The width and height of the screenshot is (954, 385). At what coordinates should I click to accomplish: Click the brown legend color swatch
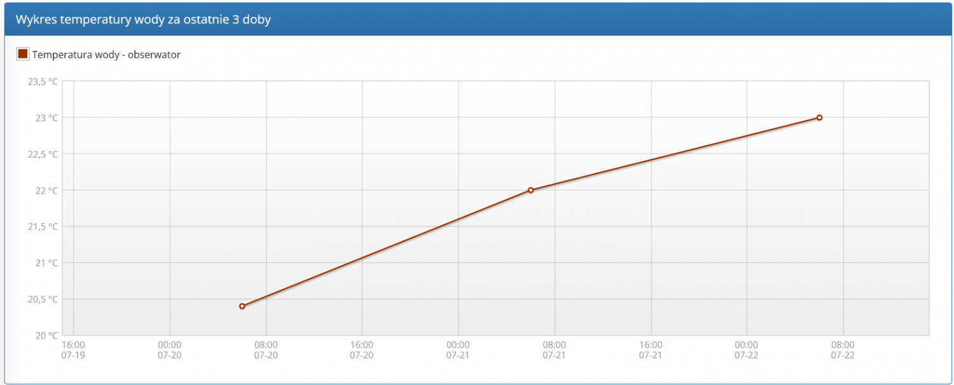(x=23, y=54)
